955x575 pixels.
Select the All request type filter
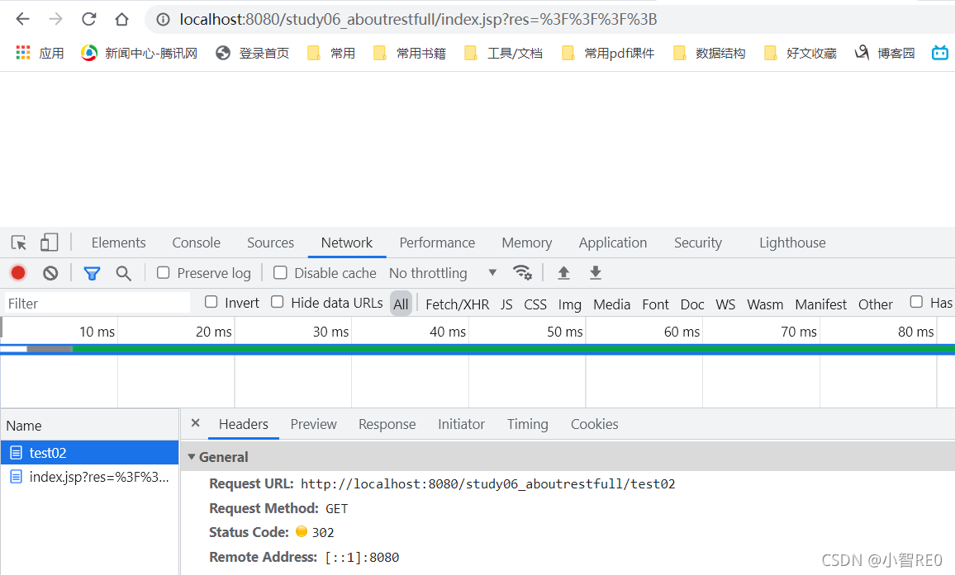401,304
